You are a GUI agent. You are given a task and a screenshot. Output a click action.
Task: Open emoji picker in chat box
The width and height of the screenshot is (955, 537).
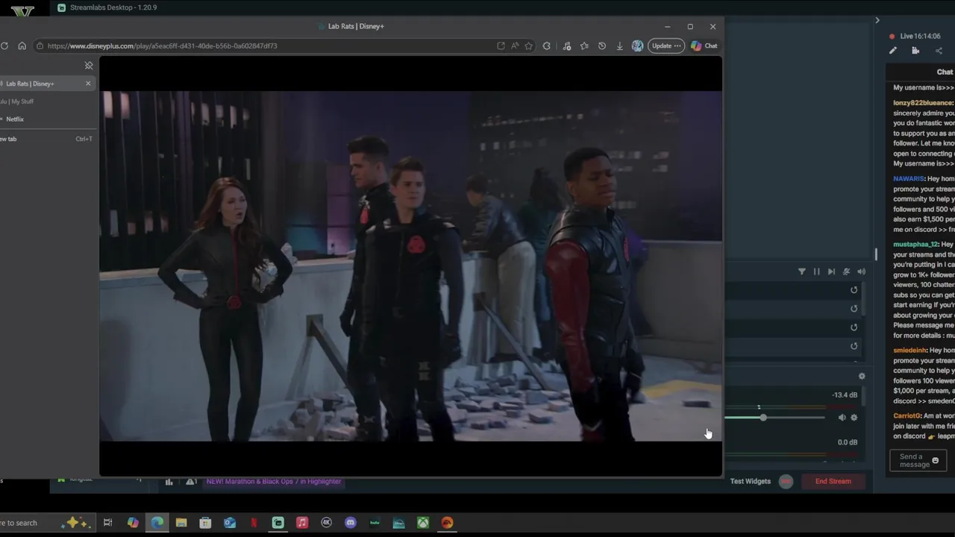coord(935,460)
